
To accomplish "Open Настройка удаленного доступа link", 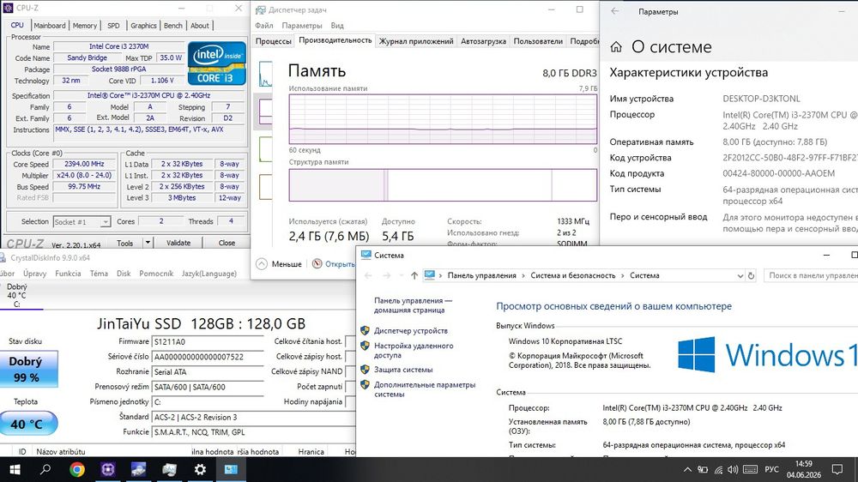I will click(414, 350).
